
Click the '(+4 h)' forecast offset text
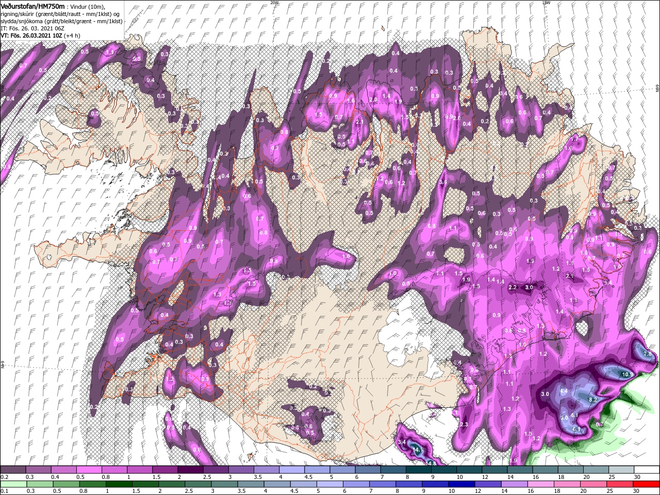pos(73,36)
